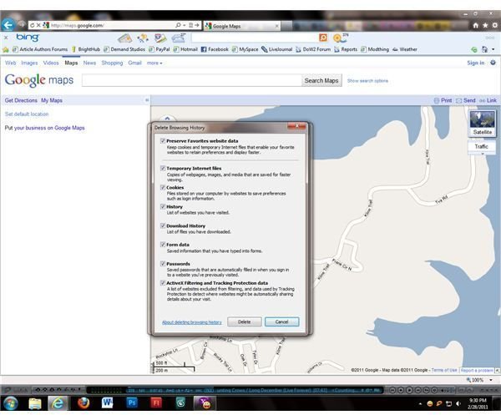Click Set default location link

point(27,114)
